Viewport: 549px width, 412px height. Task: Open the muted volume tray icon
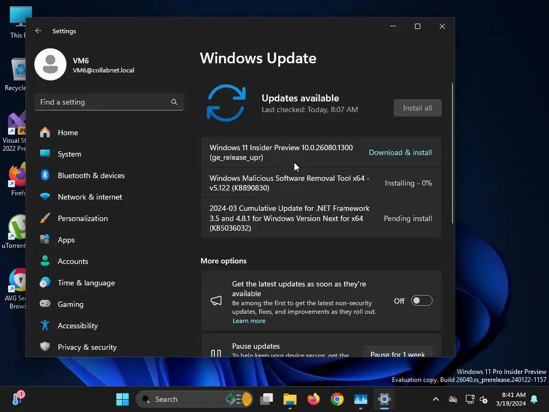[x=484, y=399]
